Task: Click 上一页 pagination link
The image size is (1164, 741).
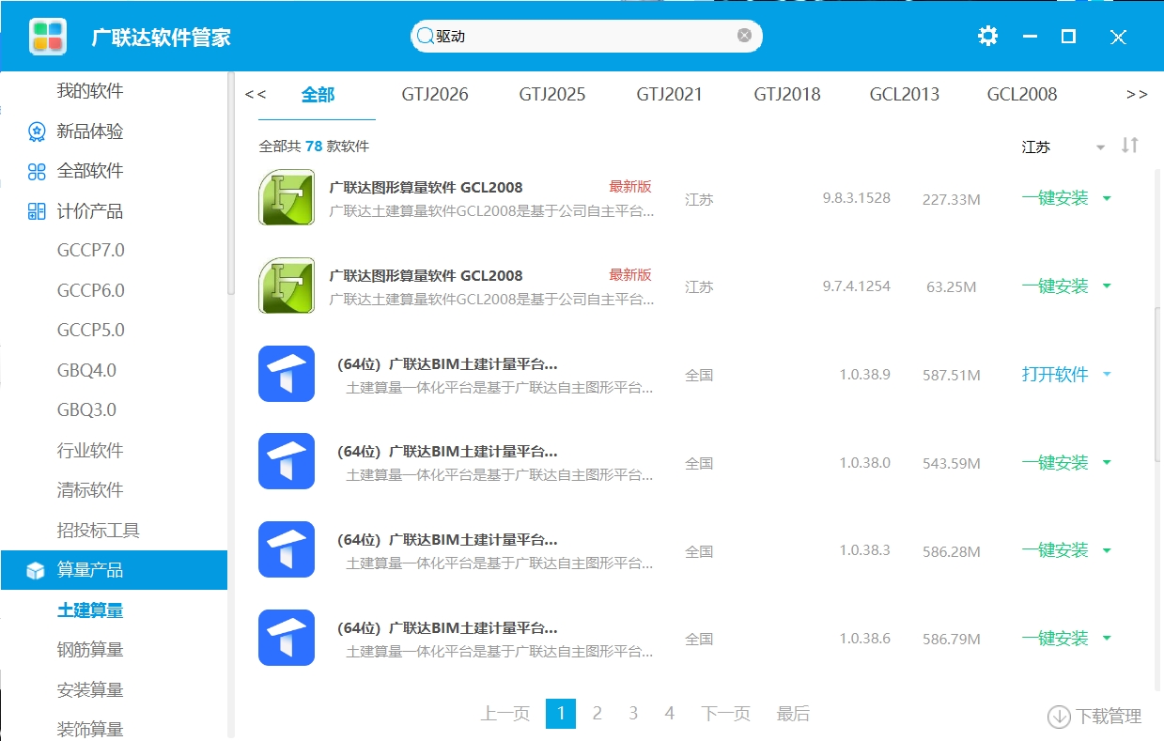Action: (x=505, y=714)
